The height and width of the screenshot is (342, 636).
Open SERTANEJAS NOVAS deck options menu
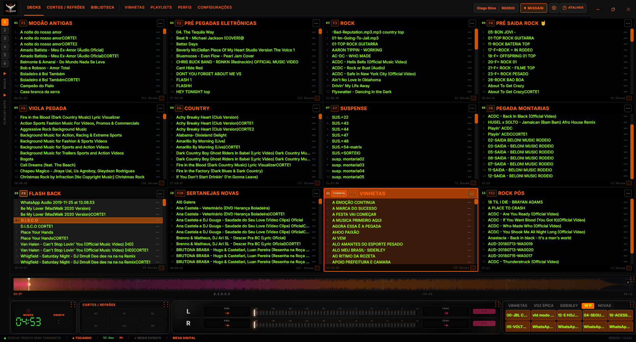tap(316, 193)
